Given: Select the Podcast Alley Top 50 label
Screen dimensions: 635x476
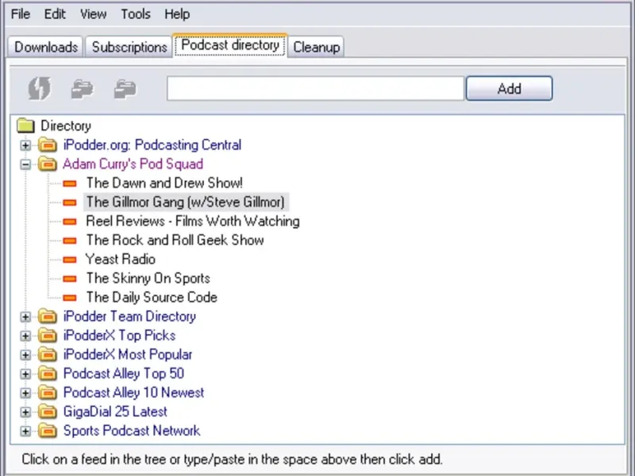Looking at the screenshot, I should [124, 373].
